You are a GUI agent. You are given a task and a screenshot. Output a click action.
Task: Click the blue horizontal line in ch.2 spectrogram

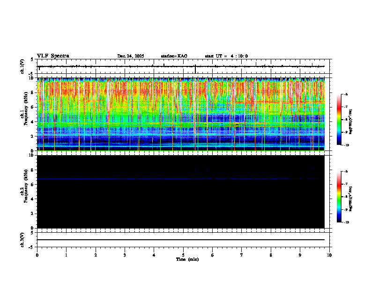click(178, 179)
